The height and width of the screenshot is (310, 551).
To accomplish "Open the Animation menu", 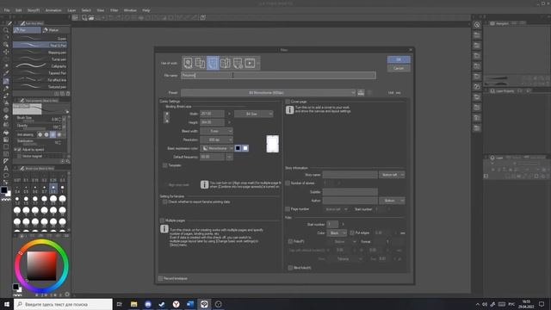I will (x=53, y=10).
